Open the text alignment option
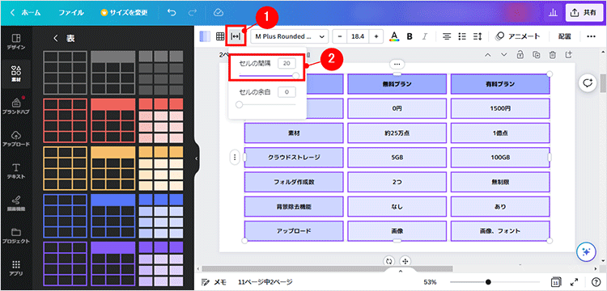607x291 pixels. 447,36
